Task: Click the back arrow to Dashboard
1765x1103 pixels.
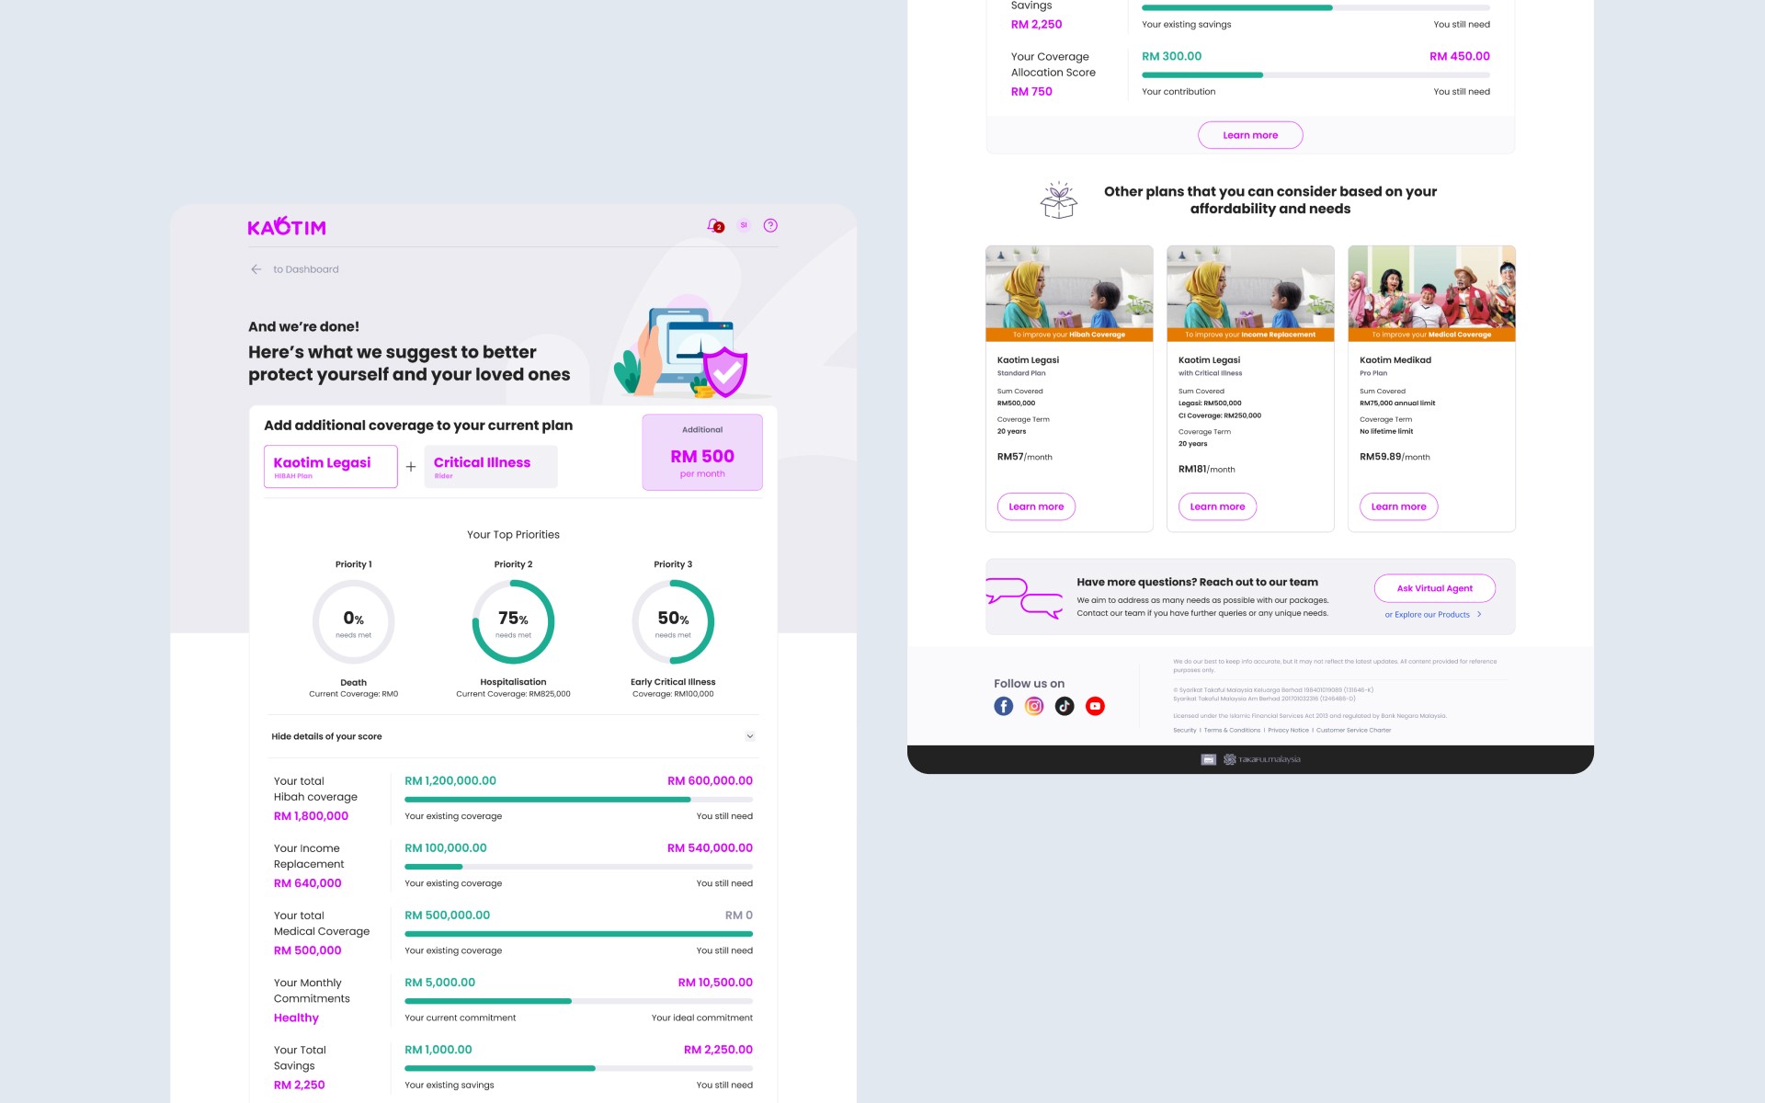Action: [x=256, y=269]
